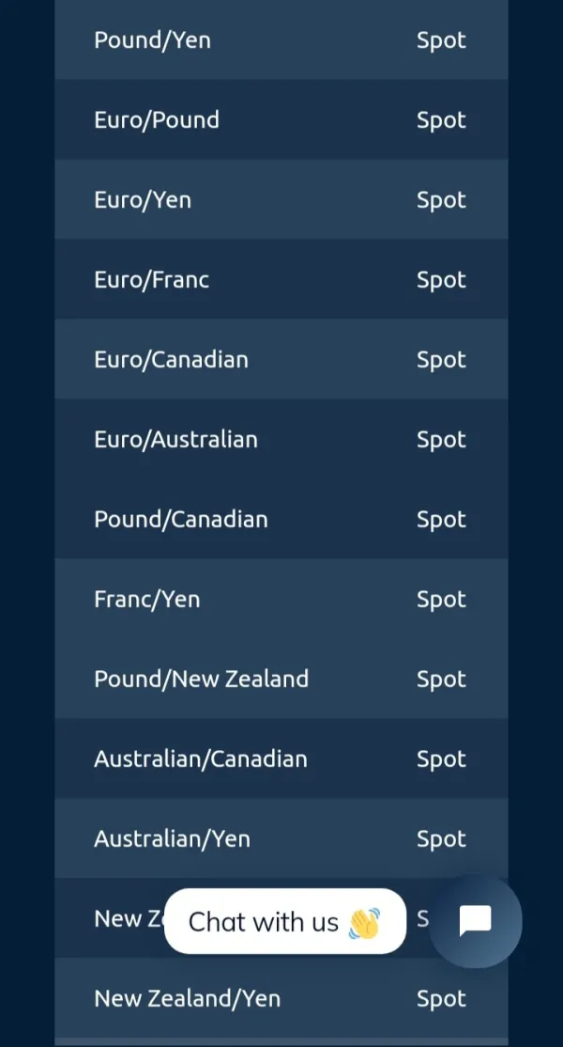
Task: Select Spot in the Franc/Yen row
Action: pyautogui.click(x=441, y=600)
